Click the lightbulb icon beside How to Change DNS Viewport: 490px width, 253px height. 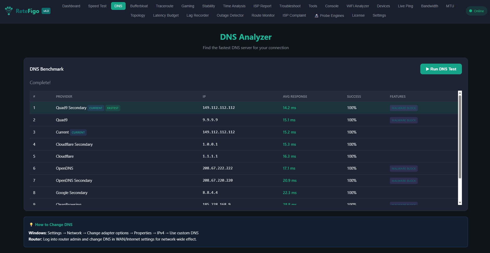(31, 224)
